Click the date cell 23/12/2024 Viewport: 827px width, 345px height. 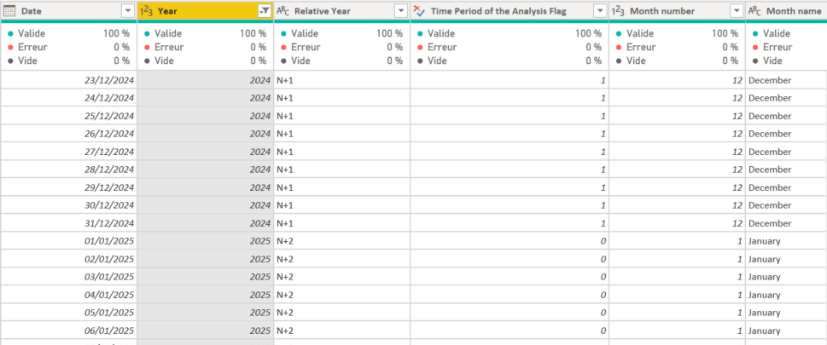(68, 81)
